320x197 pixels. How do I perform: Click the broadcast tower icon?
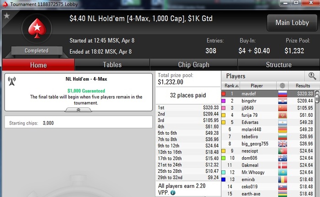click(x=11, y=81)
